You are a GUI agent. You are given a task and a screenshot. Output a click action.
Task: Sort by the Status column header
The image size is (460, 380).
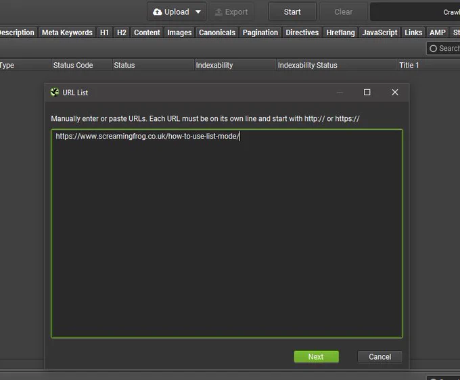pos(153,65)
